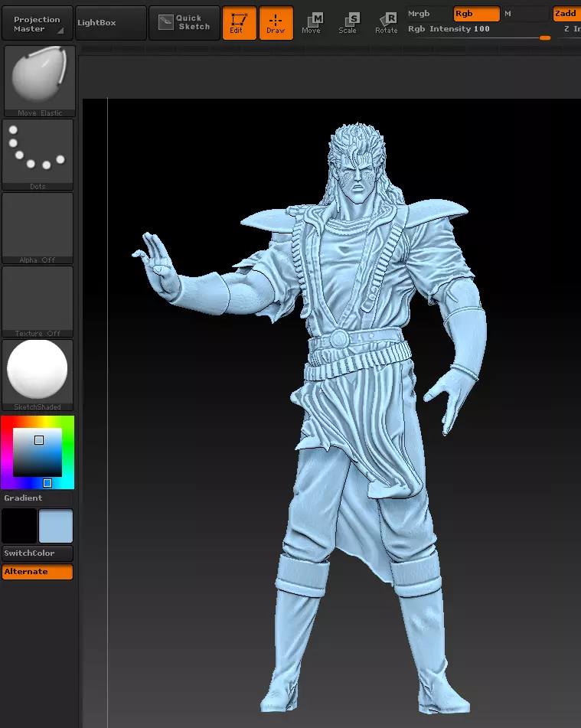581x728 pixels.
Task: Toggle the Zadd sculpt mode
Action: [566, 14]
